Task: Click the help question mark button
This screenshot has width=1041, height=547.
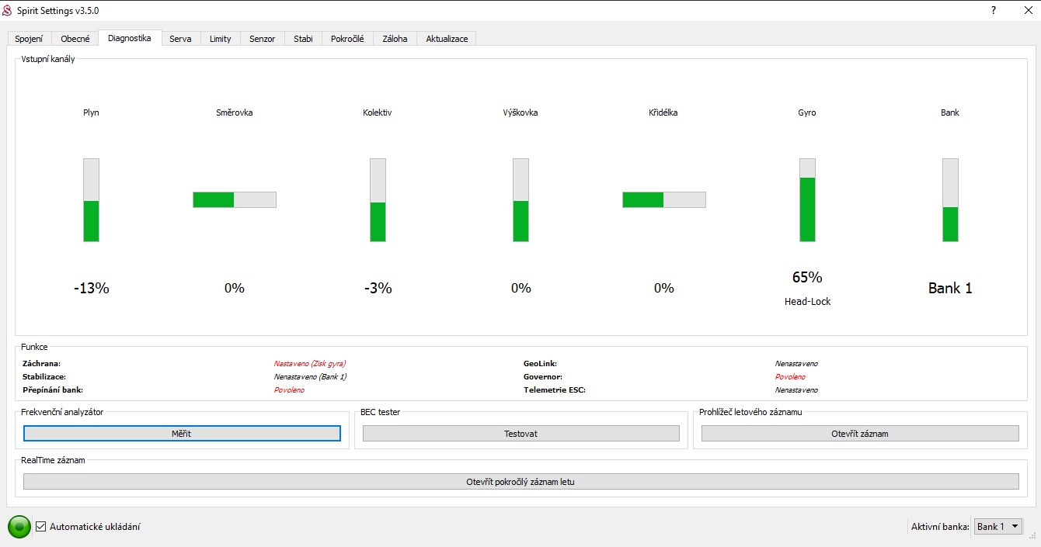Action: 993,11
